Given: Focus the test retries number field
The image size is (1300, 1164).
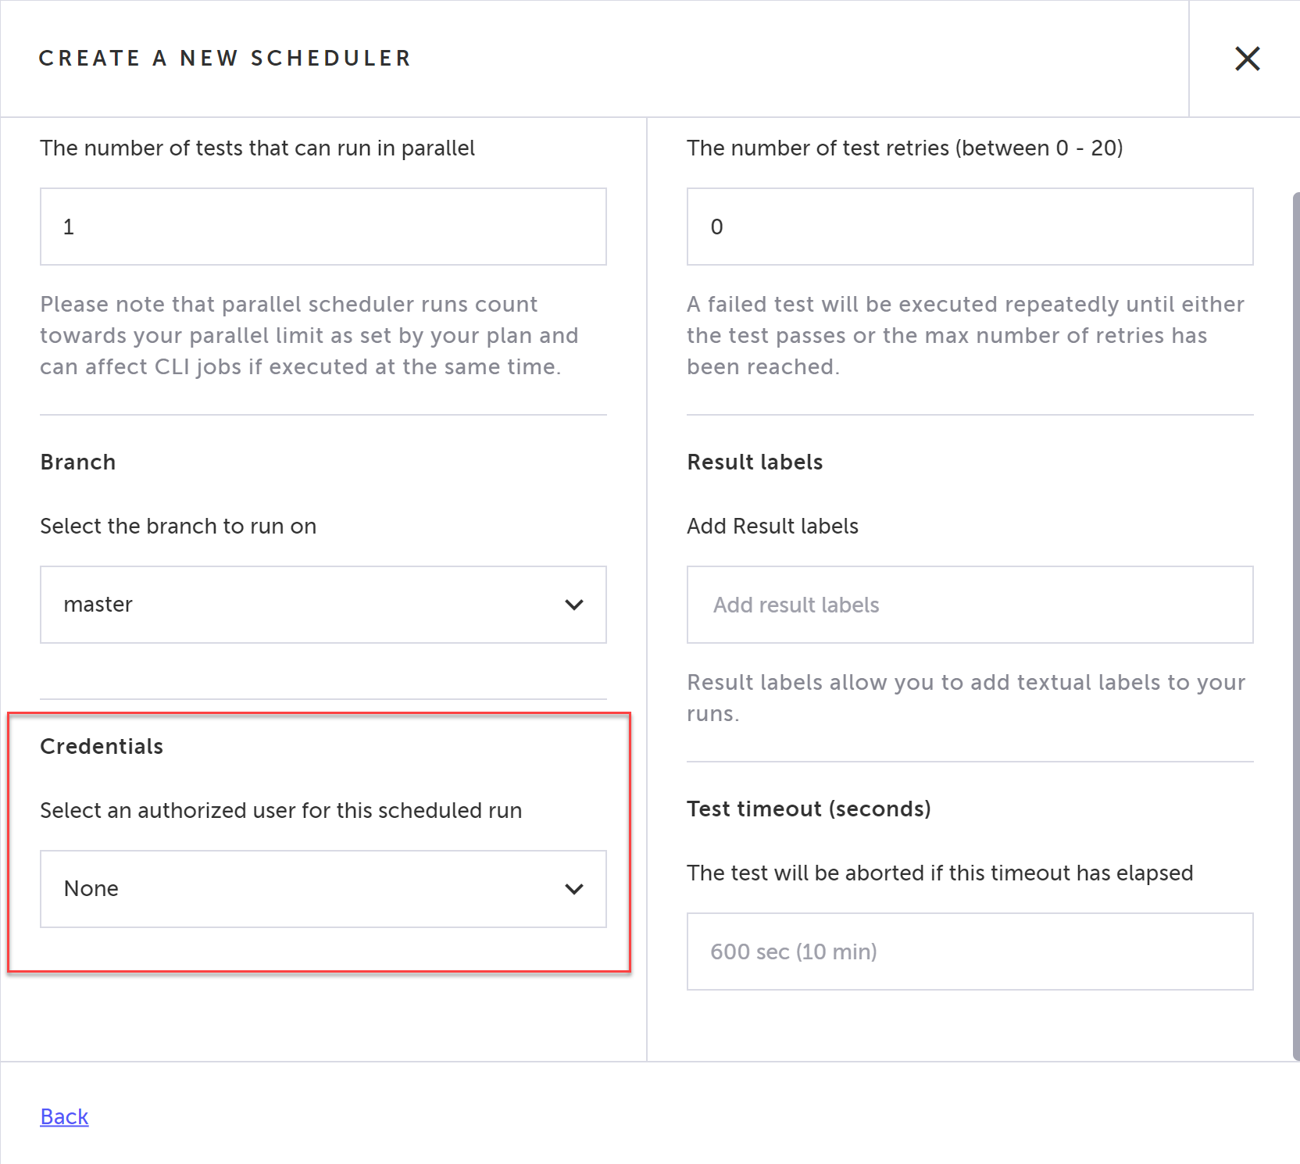Looking at the screenshot, I should pos(969,227).
